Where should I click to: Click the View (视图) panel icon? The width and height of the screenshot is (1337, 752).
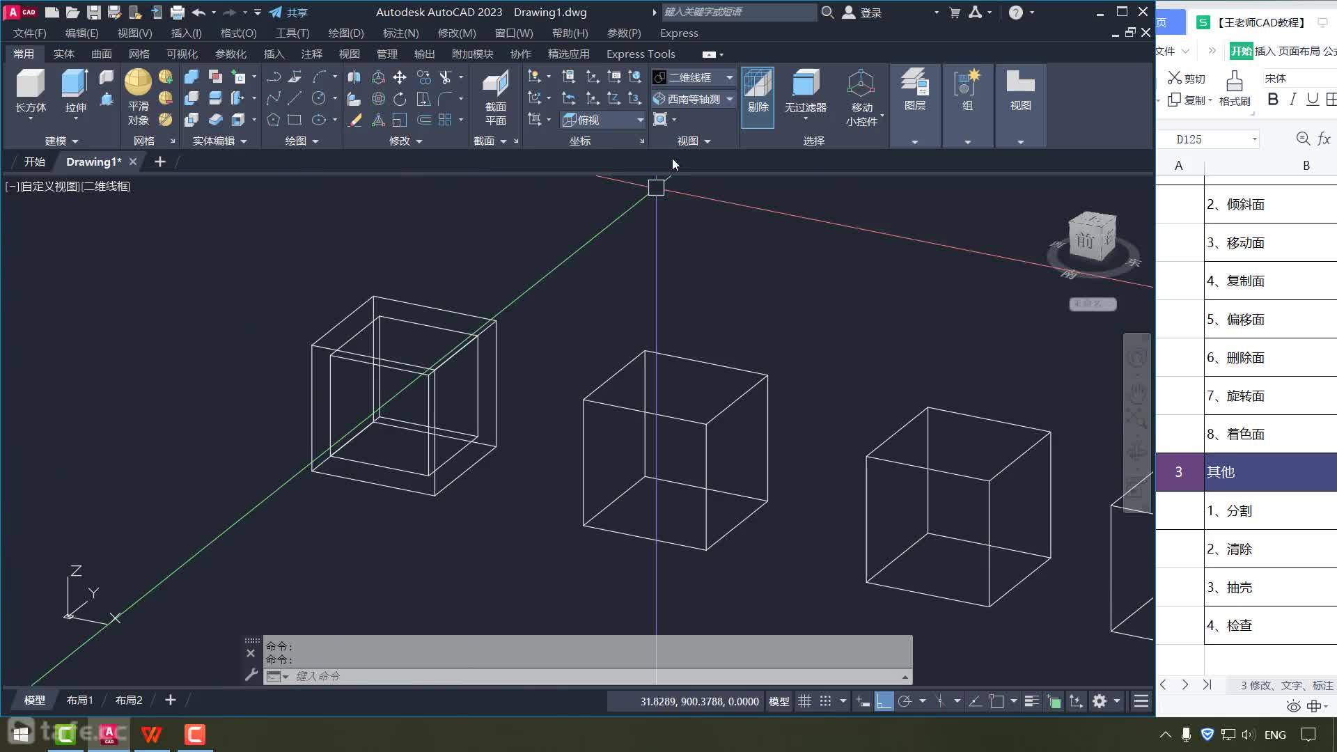click(1020, 82)
